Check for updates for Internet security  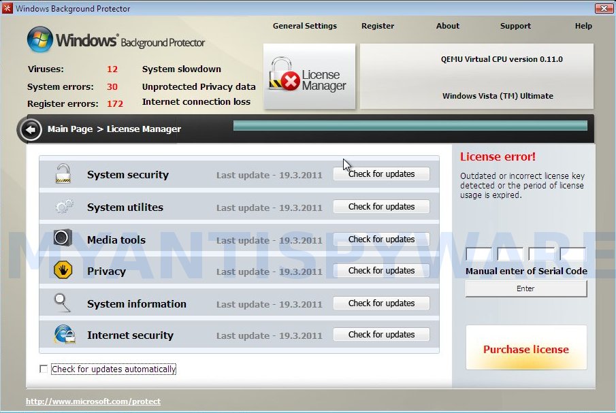point(381,335)
